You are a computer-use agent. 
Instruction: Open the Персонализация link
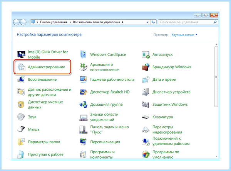[105, 142]
